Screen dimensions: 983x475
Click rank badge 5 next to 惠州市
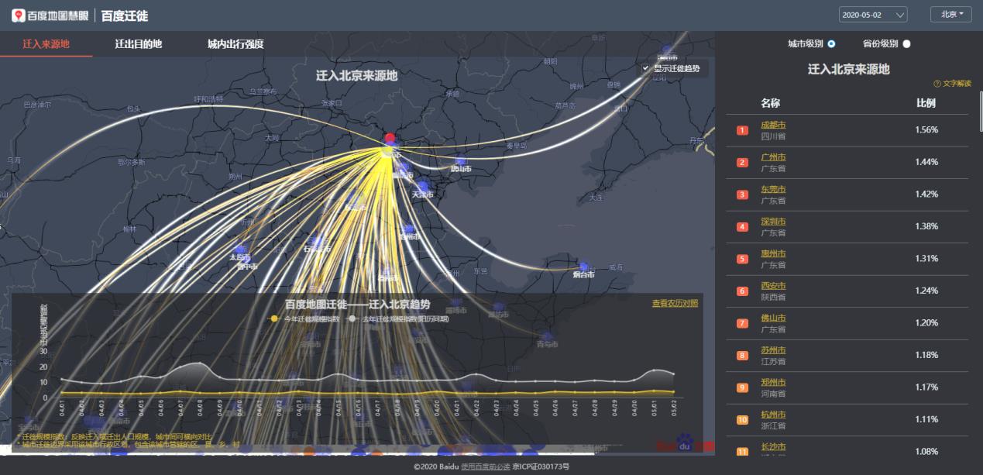pyautogui.click(x=742, y=259)
